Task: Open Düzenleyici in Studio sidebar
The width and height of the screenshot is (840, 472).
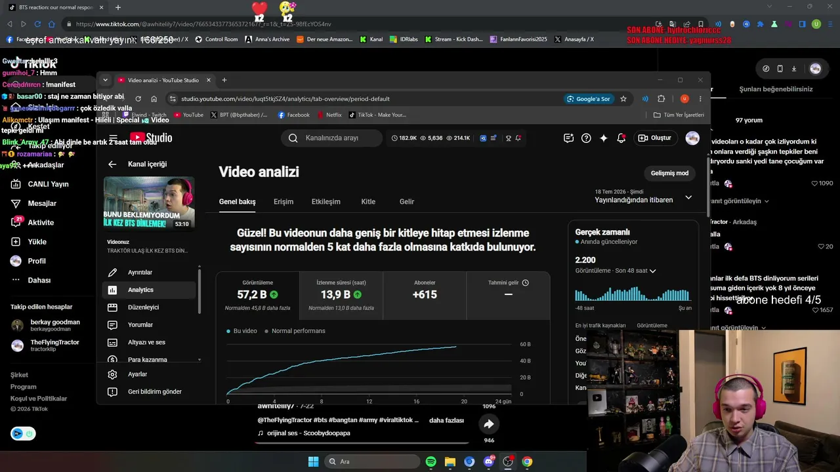Action: 150,307
